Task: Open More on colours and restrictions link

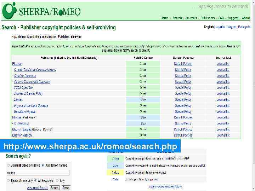Action: (x=165, y=186)
